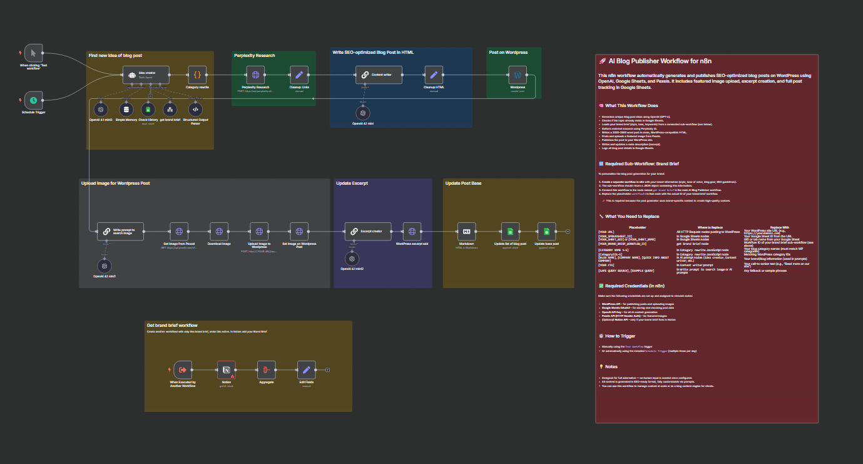Screen dimensions: 863x464
Task: Click the Excerpt creator output connector
Action: click(392, 232)
